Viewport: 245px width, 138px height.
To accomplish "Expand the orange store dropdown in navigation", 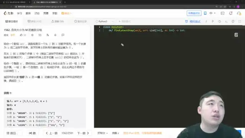I will point(66,13).
